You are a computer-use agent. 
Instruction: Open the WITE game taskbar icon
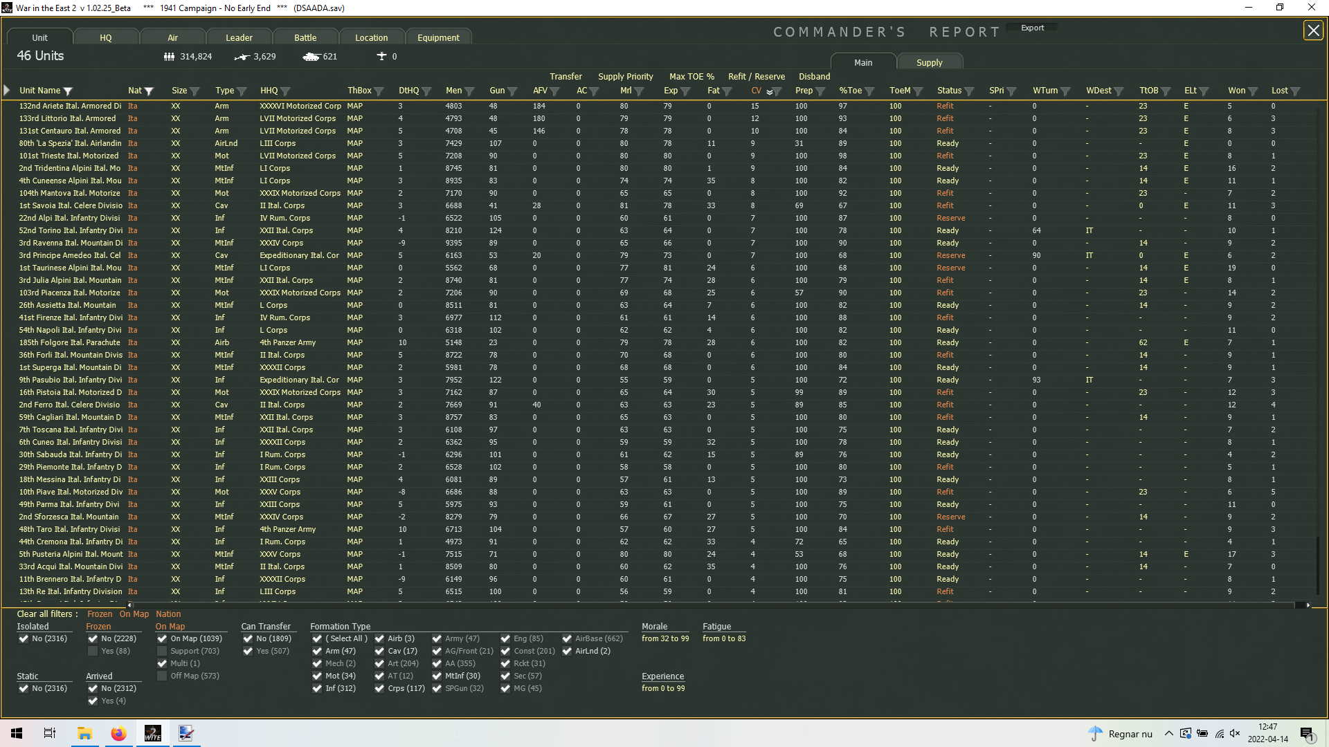(152, 733)
